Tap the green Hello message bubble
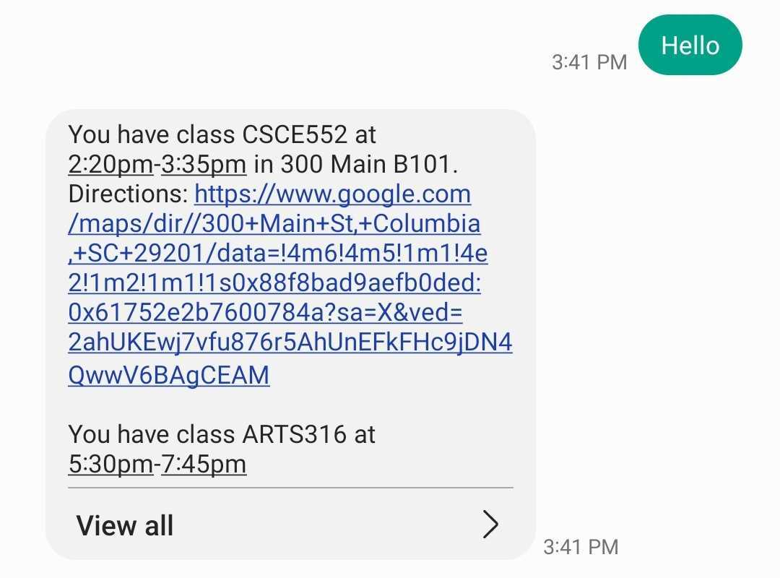The image size is (780, 578). coord(690,45)
